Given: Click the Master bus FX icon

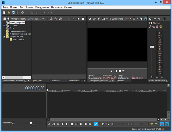Looking at the screenshot, I should pyautogui.click(x=150, y=27).
